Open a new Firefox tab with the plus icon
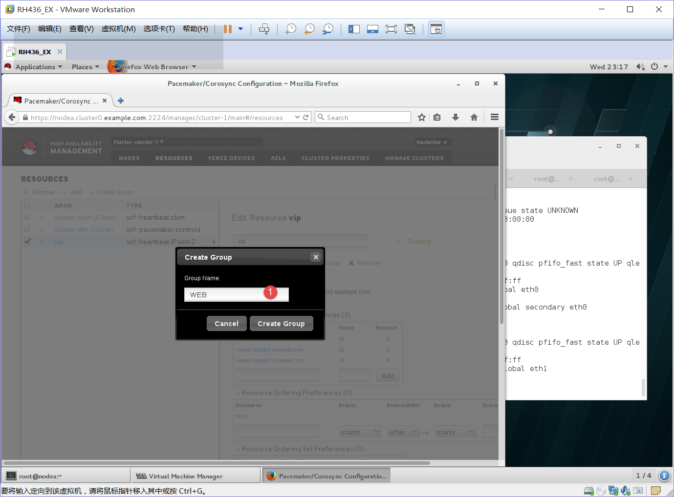Viewport: 674px width, 497px height. [x=121, y=101]
